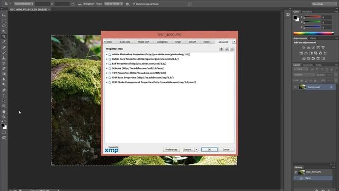The image size is (339, 191).
Task: Expand XMP Media Management Properties node
Action: (x=106, y=82)
